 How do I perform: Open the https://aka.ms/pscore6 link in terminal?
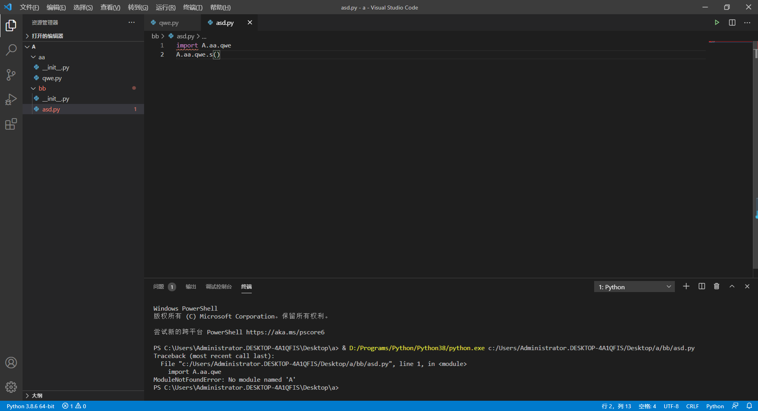[285, 332]
